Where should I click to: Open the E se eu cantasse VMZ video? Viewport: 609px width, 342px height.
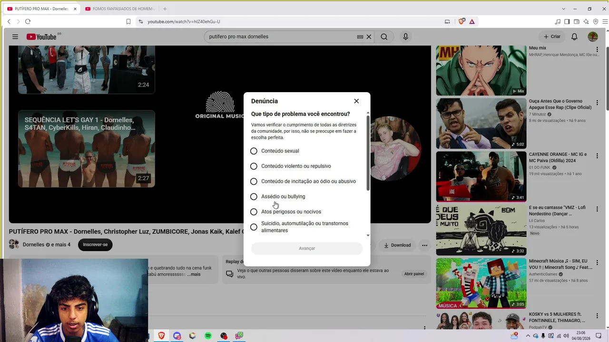(481, 230)
